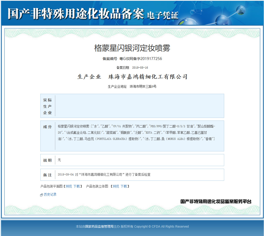
Task: Click the 说明 value 无
Action: [x=59, y=160]
